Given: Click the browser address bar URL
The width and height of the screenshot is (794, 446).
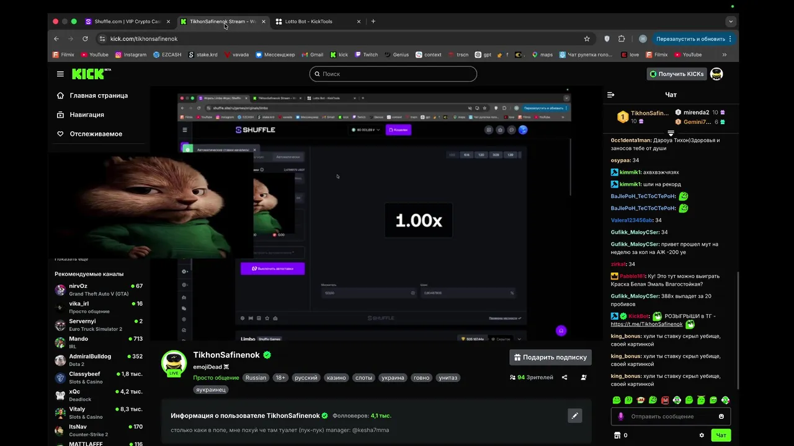Looking at the screenshot, I should pyautogui.click(x=144, y=38).
